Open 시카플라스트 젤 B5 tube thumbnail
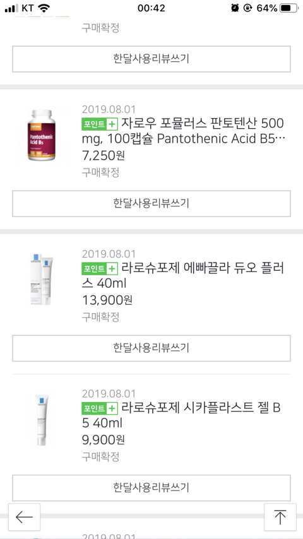The height and width of the screenshot is (539, 303). click(42, 420)
